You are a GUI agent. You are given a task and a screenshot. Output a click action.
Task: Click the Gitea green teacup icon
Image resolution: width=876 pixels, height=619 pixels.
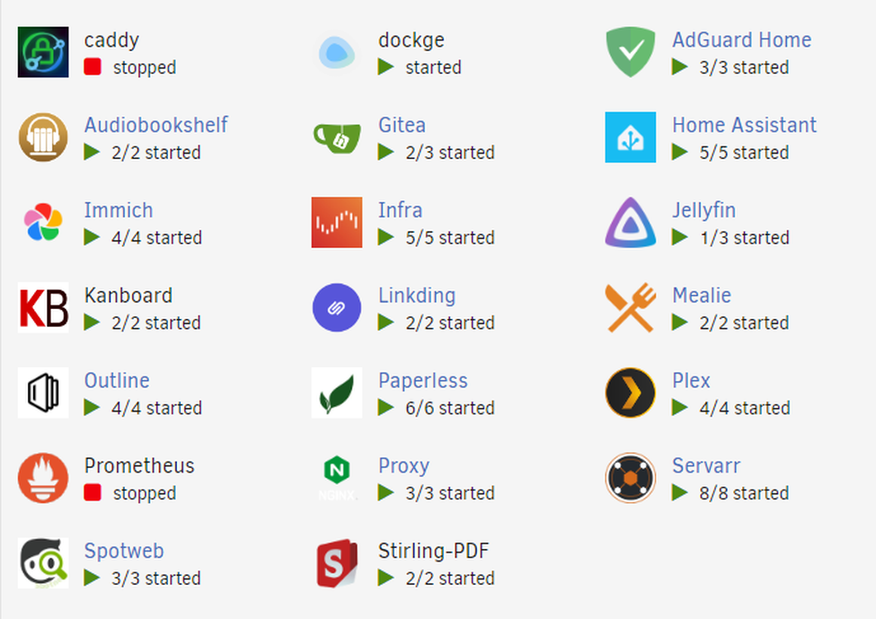(x=337, y=137)
